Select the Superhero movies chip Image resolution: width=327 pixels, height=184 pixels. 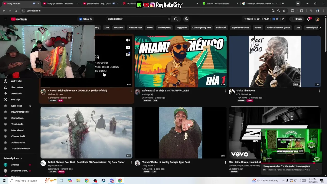240,28
